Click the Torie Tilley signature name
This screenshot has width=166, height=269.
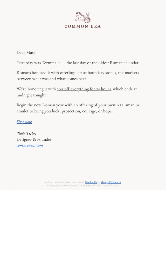click(26, 133)
